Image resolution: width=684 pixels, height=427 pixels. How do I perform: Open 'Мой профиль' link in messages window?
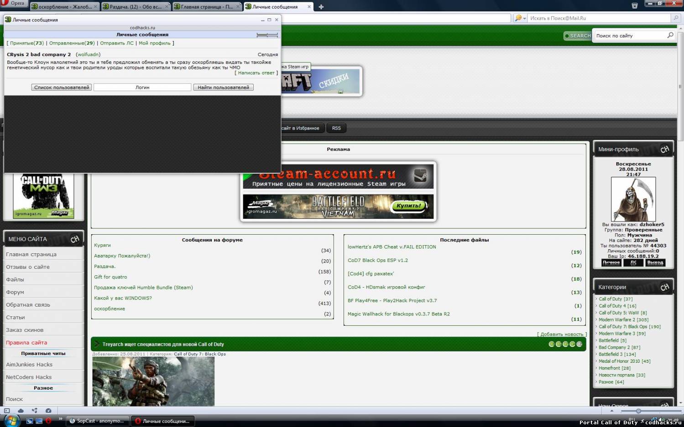tap(155, 43)
